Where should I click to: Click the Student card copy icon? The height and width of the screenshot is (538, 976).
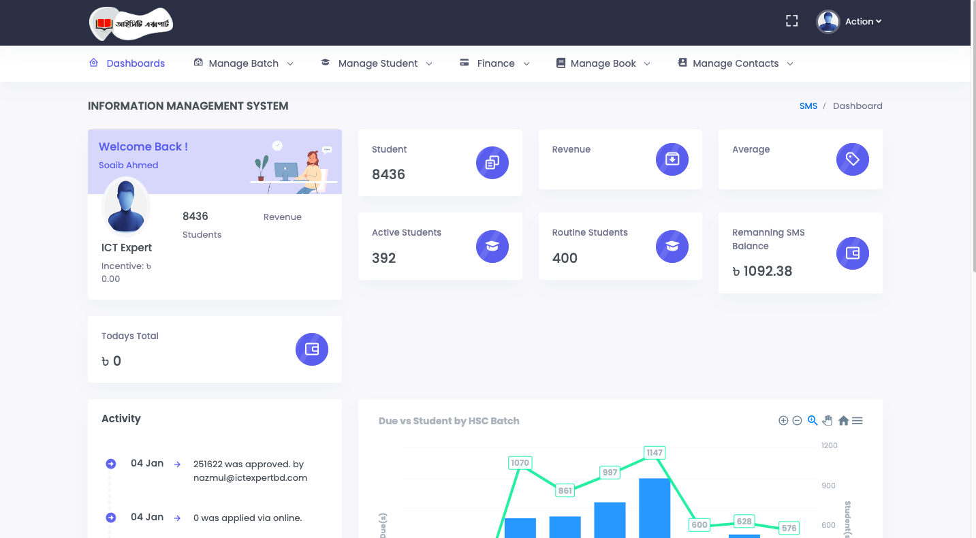[492, 163]
